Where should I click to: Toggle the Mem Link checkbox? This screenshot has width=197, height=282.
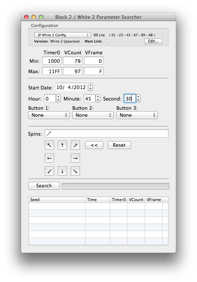pos(107,41)
